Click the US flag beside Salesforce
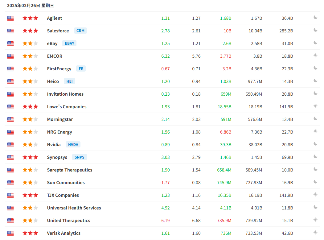The height and width of the screenshot is (240, 324). pyautogui.click(x=10, y=31)
